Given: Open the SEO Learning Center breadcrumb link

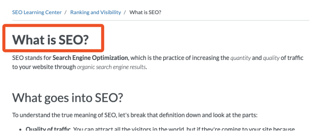Looking at the screenshot, I should tap(37, 12).
